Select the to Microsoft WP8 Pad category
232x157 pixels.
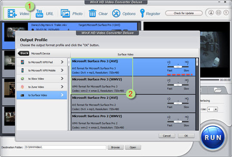pos(42,62)
